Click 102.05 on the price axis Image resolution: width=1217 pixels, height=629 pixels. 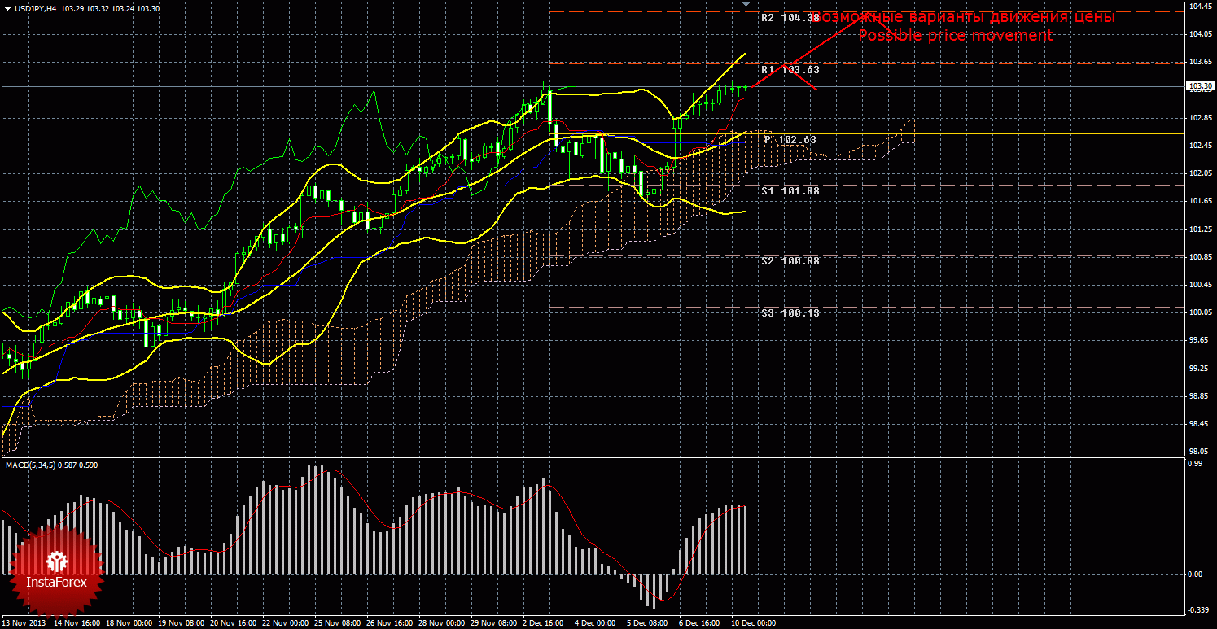pos(1201,173)
